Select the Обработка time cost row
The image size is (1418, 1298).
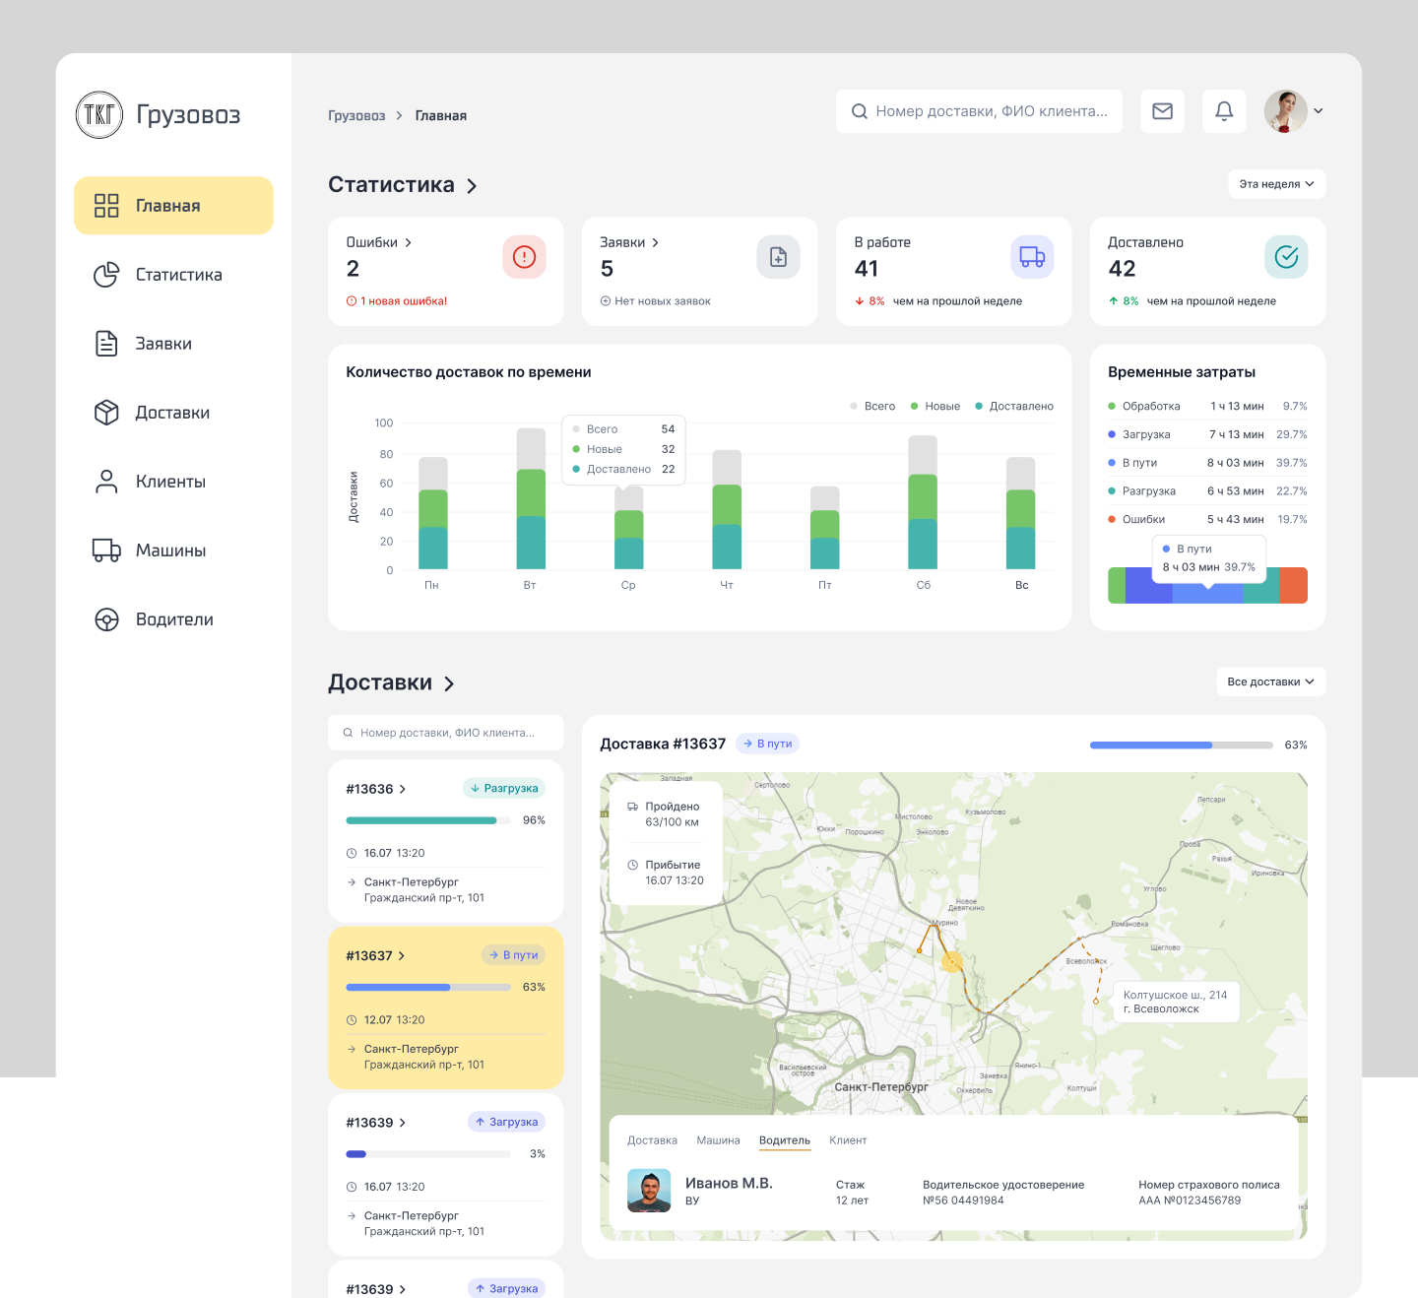1207,406
